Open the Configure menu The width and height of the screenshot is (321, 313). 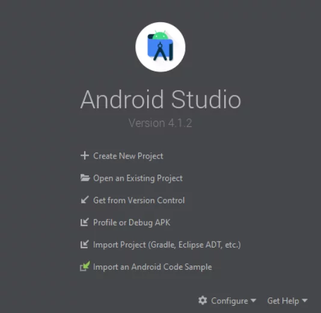click(229, 301)
